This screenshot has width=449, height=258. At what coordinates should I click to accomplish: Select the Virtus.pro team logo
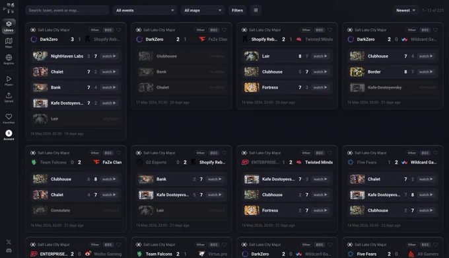pyautogui.click(x=202, y=253)
